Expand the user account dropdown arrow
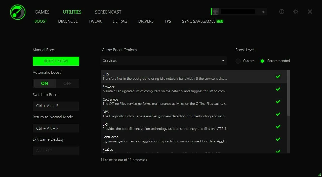 263,12
